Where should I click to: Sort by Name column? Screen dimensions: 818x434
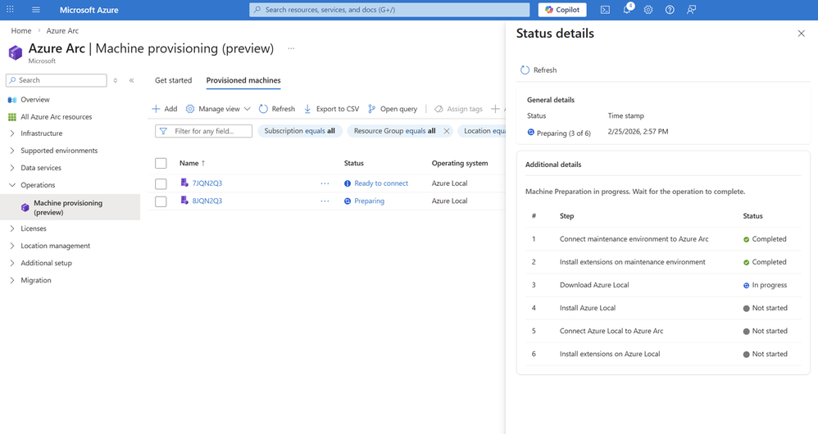(192, 163)
